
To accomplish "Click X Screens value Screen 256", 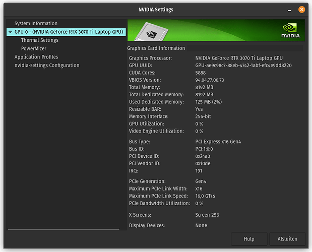I will tap(207, 215).
